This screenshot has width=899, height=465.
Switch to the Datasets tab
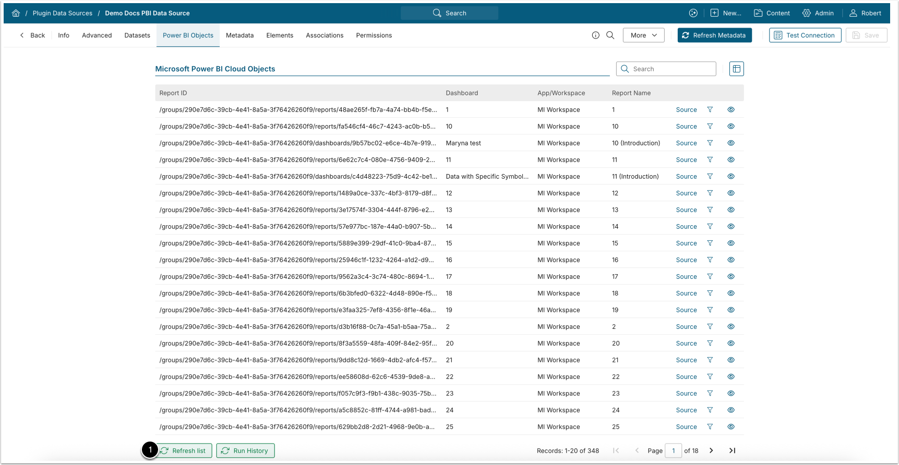137,35
